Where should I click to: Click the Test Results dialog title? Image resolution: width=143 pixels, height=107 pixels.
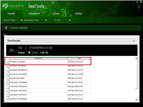coord(14,41)
